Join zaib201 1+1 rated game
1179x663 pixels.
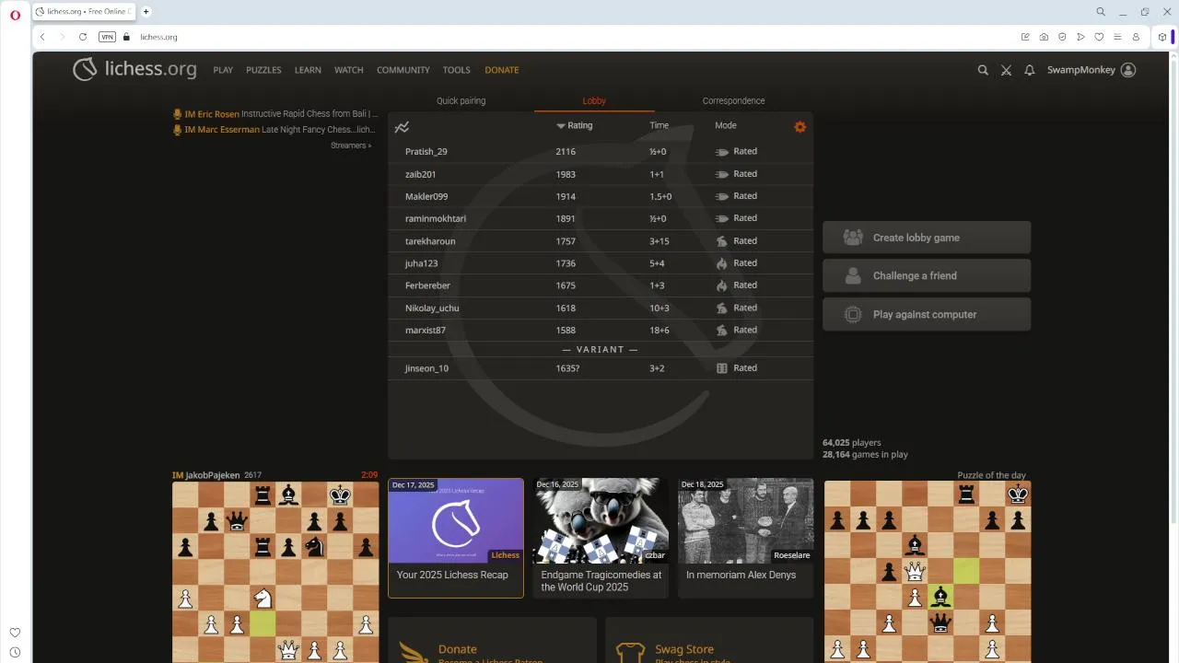(601, 174)
